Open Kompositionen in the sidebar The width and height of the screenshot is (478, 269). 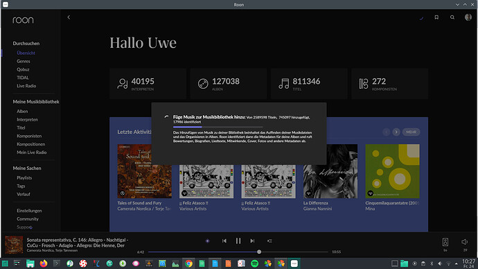click(30, 144)
